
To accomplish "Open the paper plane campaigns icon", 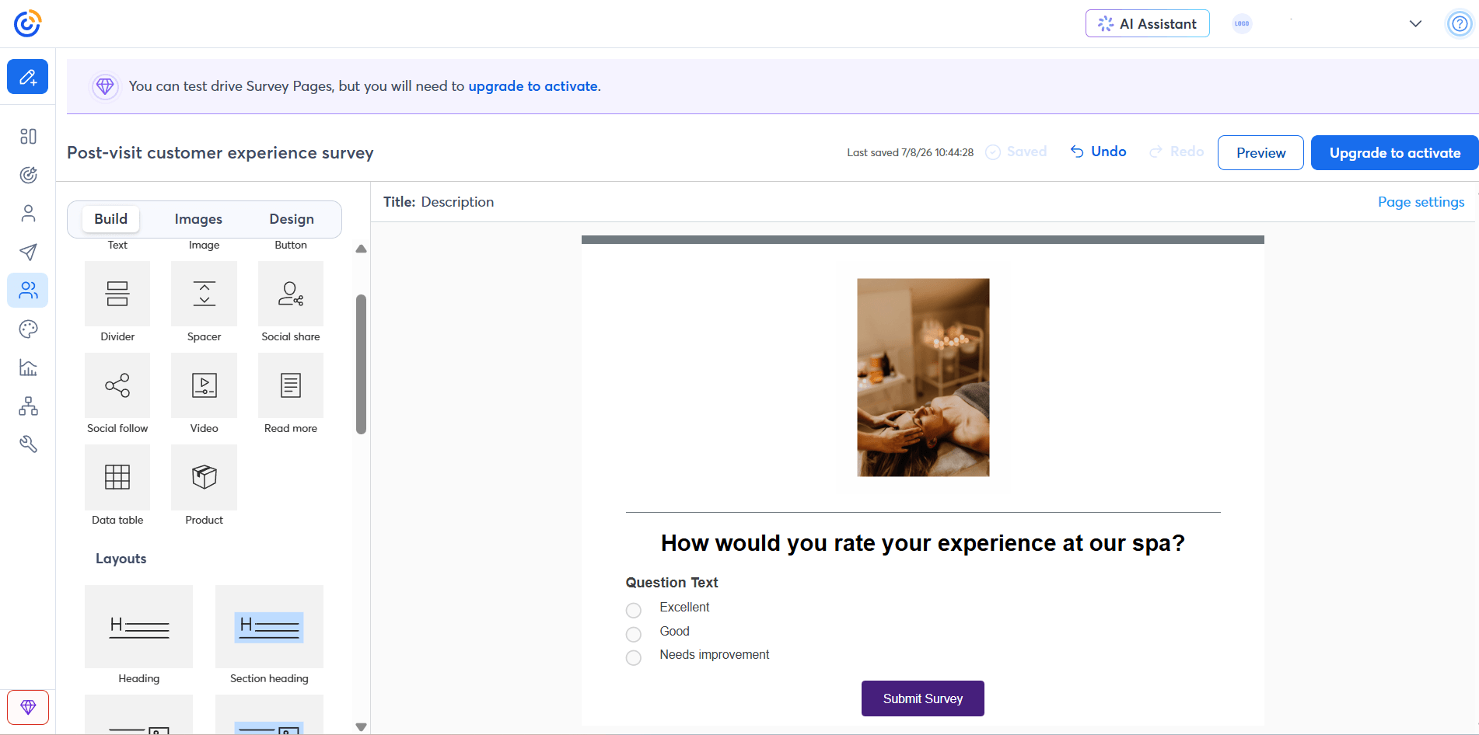I will [x=28, y=252].
